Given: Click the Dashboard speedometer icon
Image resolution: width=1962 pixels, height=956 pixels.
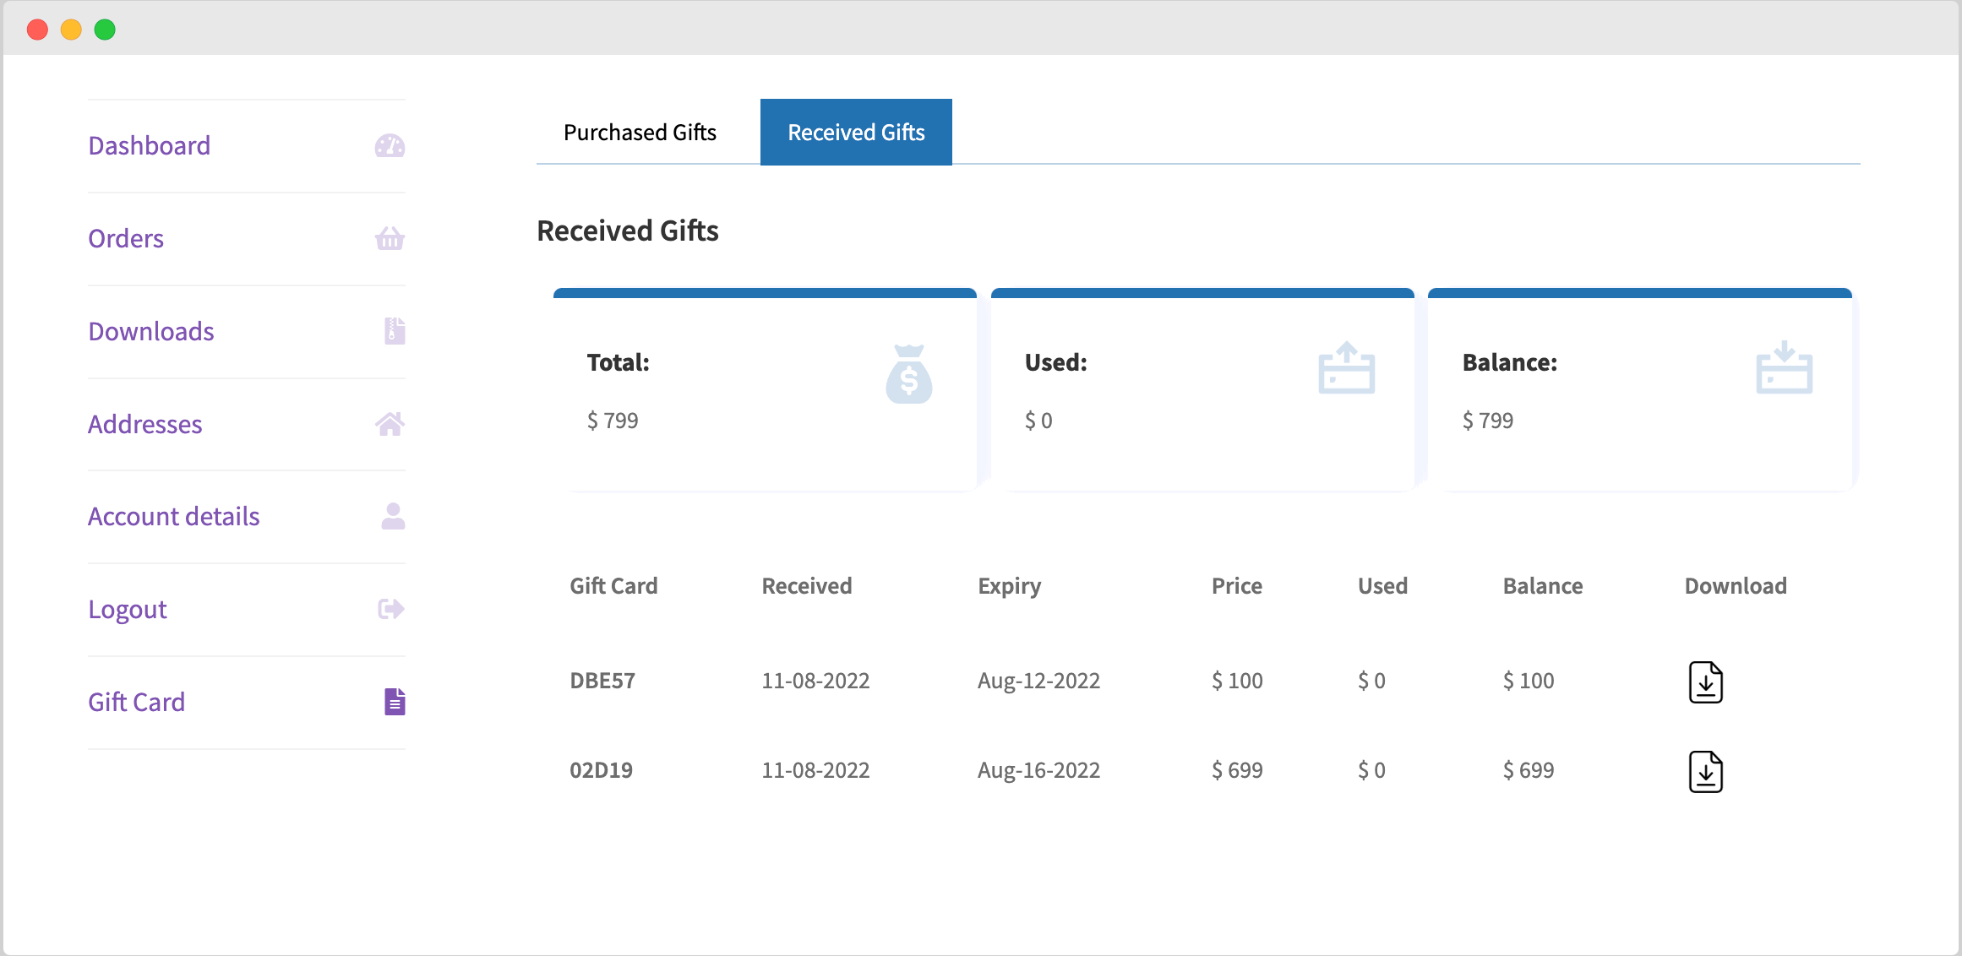Looking at the screenshot, I should pos(390,146).
